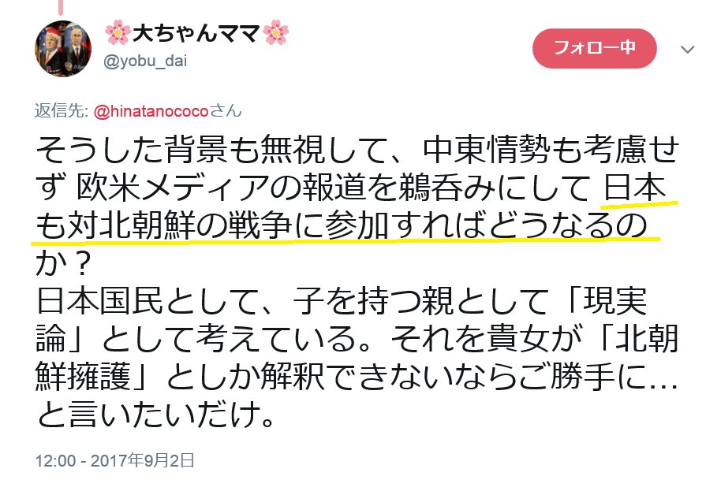Screen dimensions: 706x491
Task: Select the 返信先 reply label
Action: (61, 110)
